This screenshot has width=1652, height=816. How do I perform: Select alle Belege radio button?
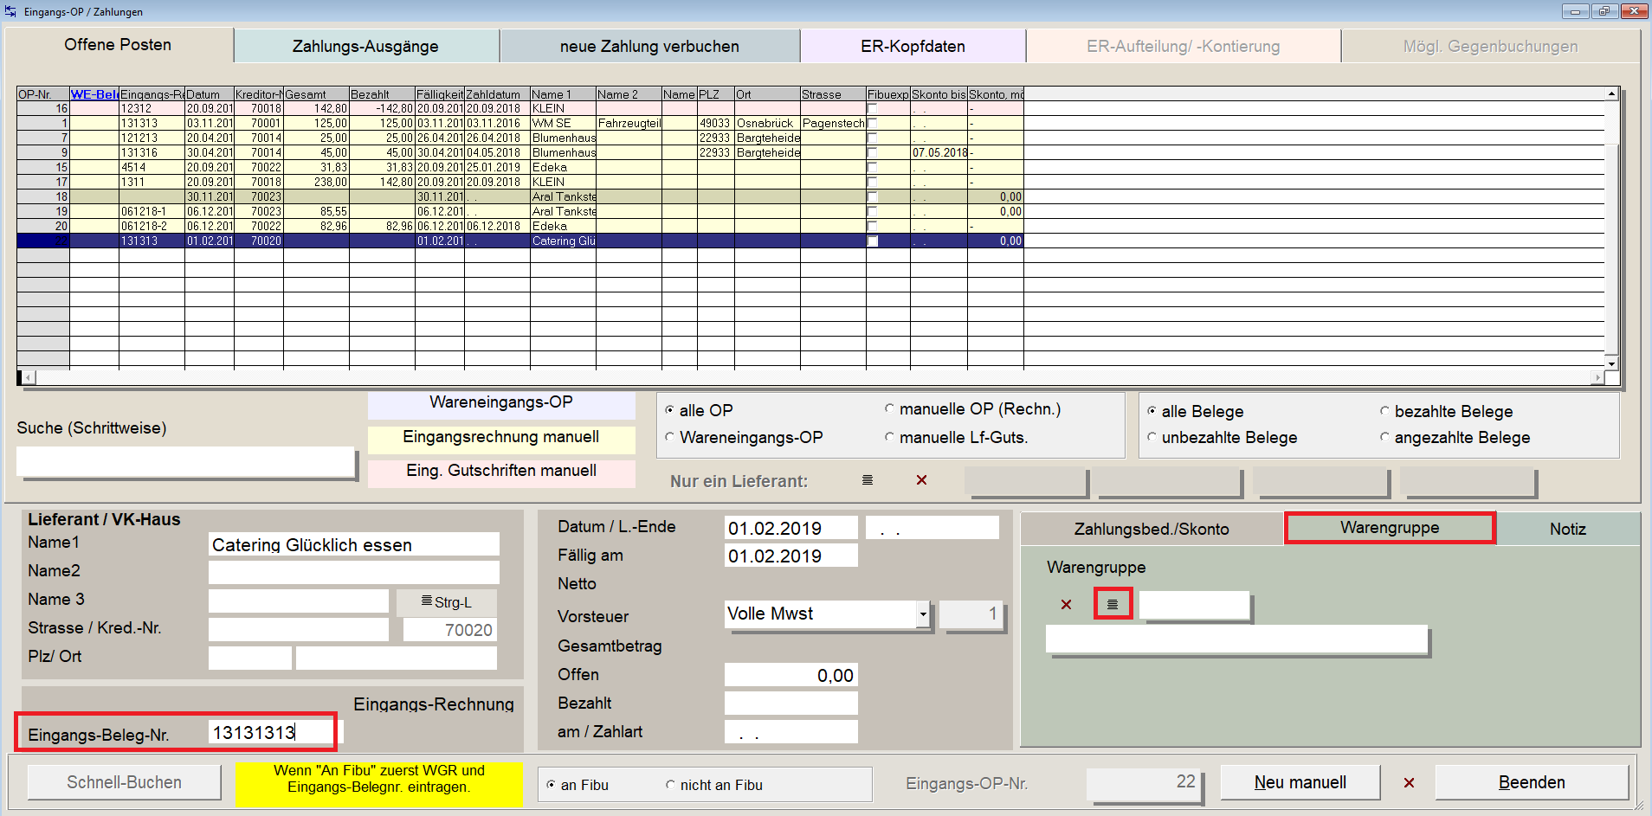click(x=1152, y=411)
